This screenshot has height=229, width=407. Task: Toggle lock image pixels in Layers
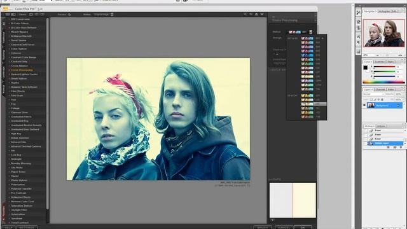(375, 99)
